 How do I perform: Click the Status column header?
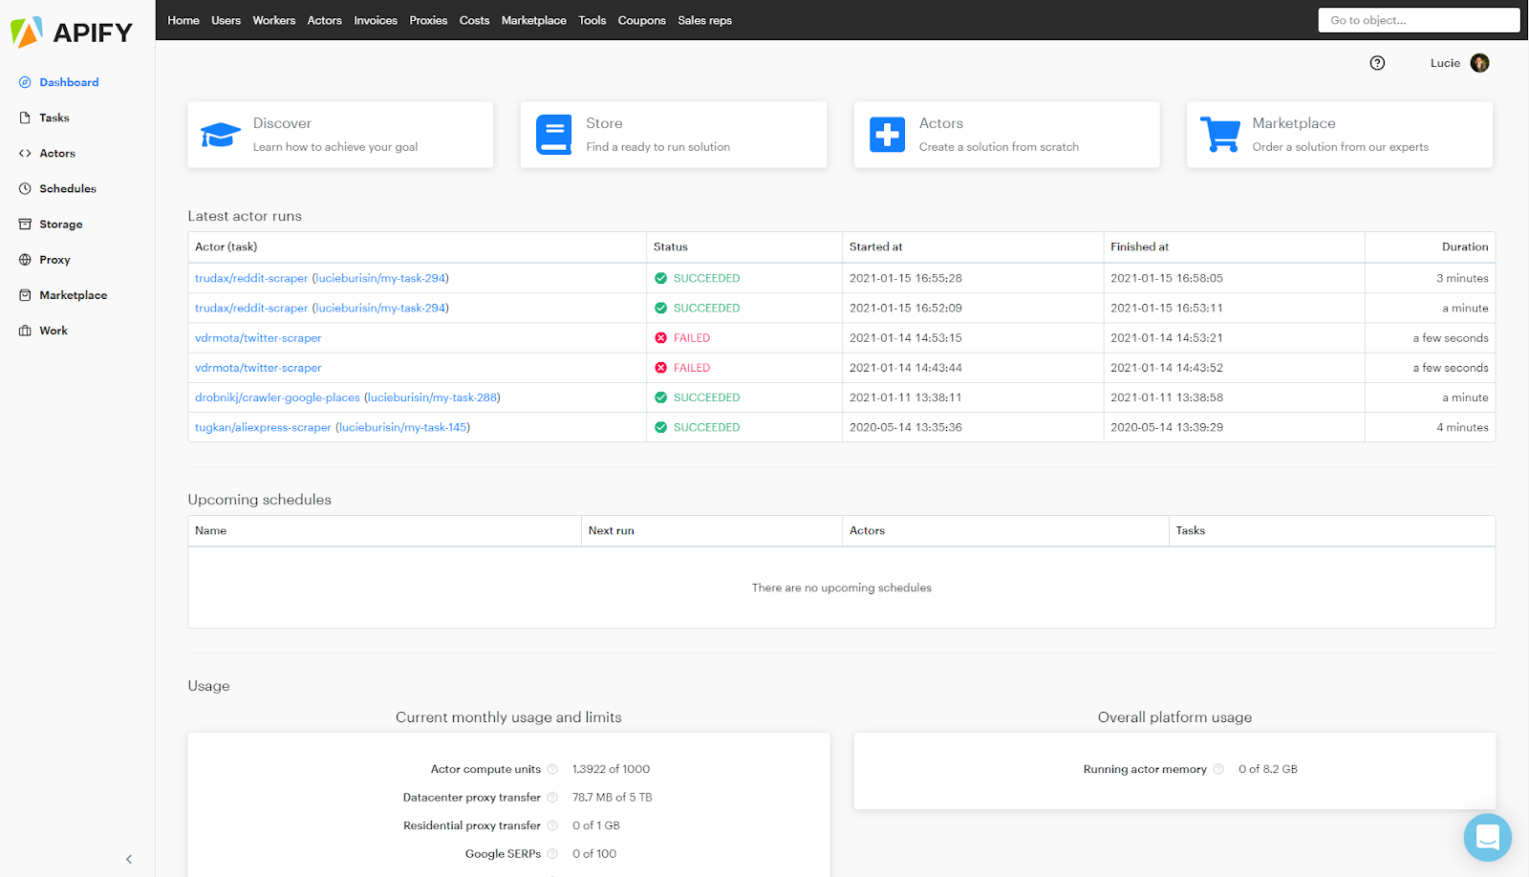click(671, 246)
